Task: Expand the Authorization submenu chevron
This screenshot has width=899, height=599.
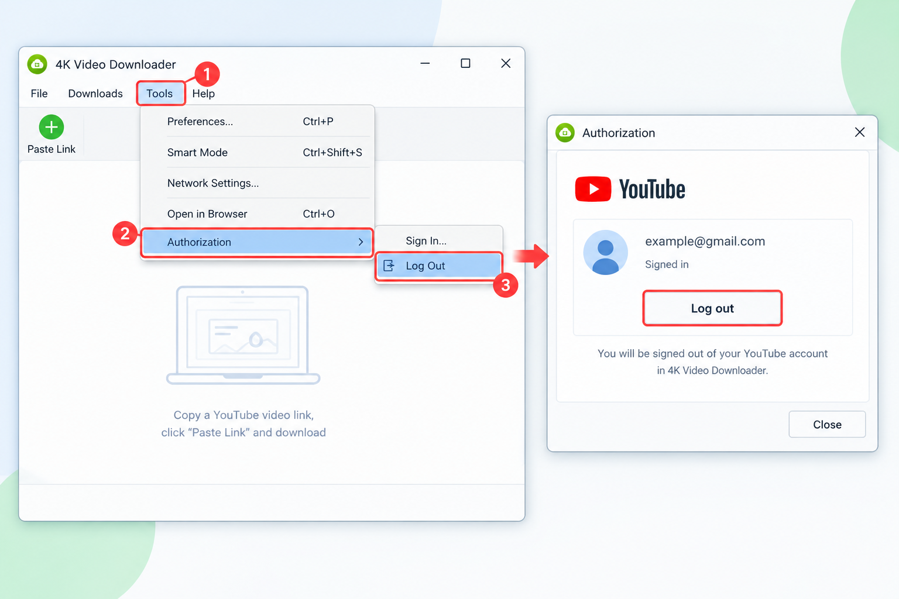Action: pyautogui.click(x=361, y=242)
